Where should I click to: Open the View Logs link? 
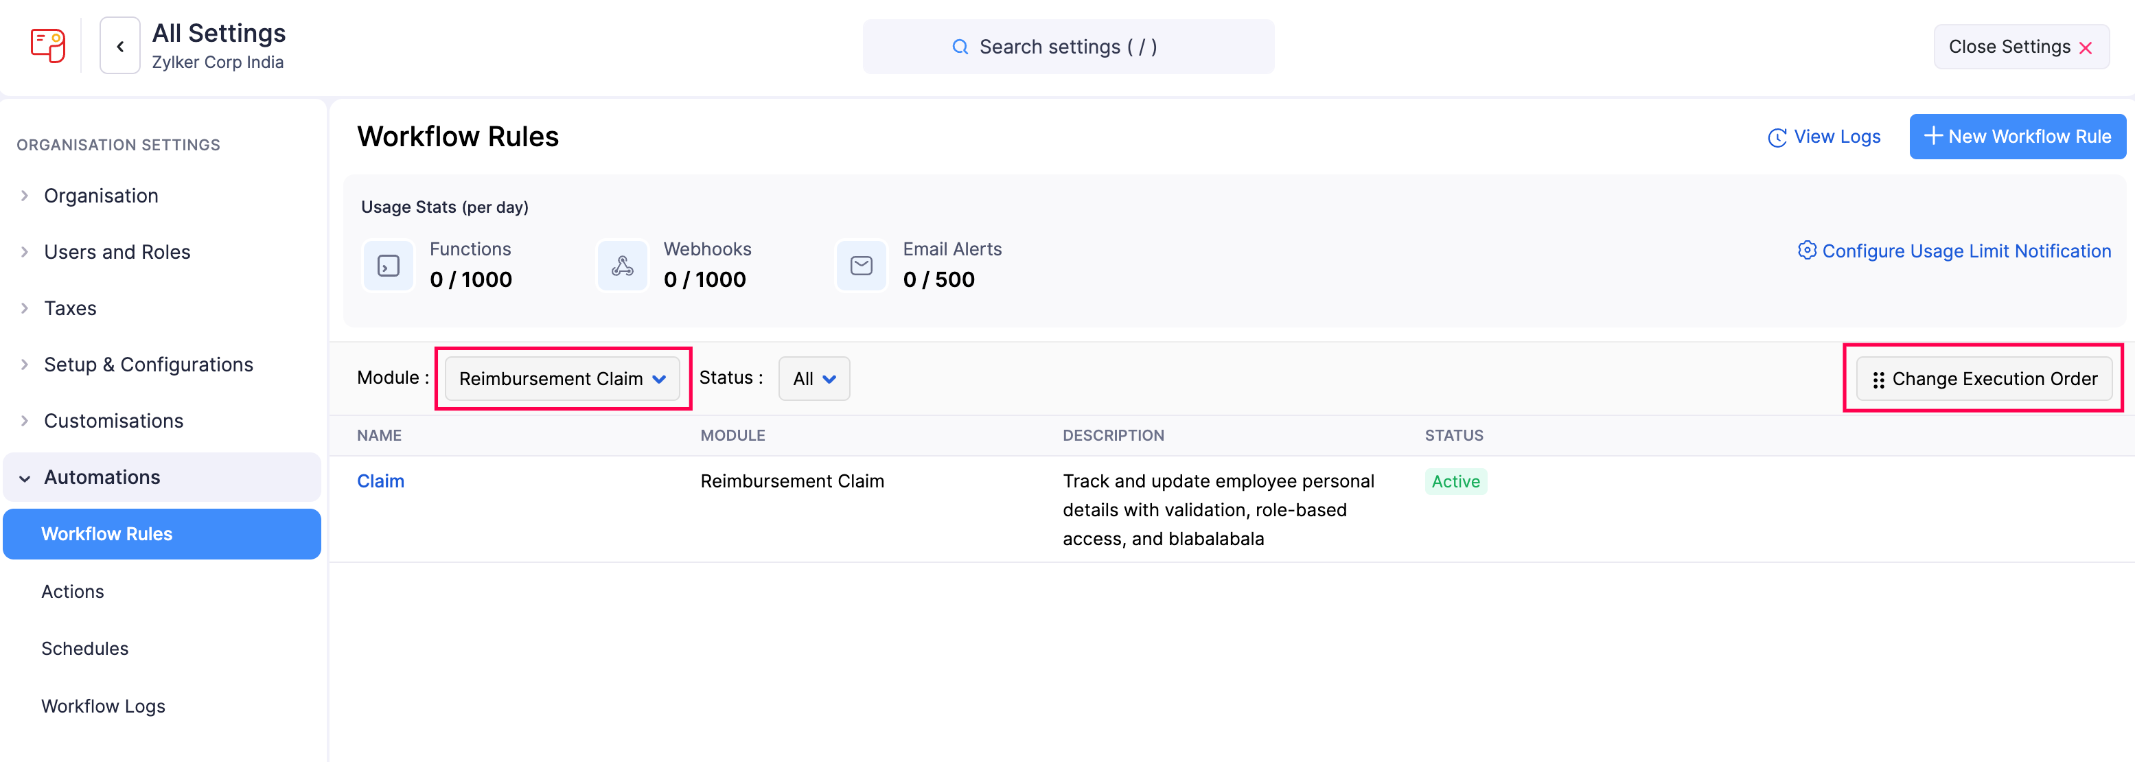(x=1824, y=137)
